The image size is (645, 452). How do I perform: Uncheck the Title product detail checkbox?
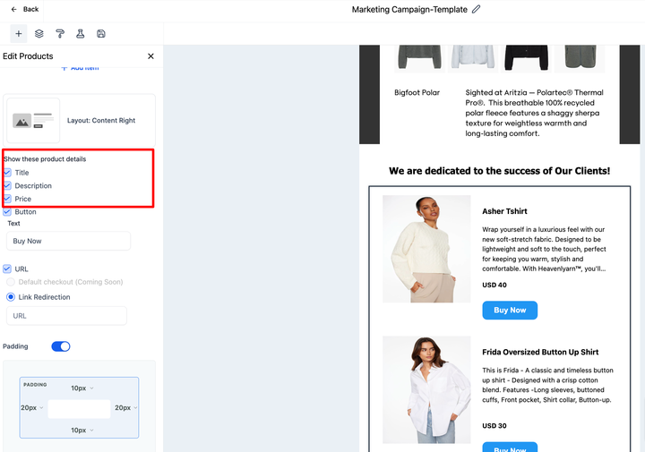[x=8, y=173]
